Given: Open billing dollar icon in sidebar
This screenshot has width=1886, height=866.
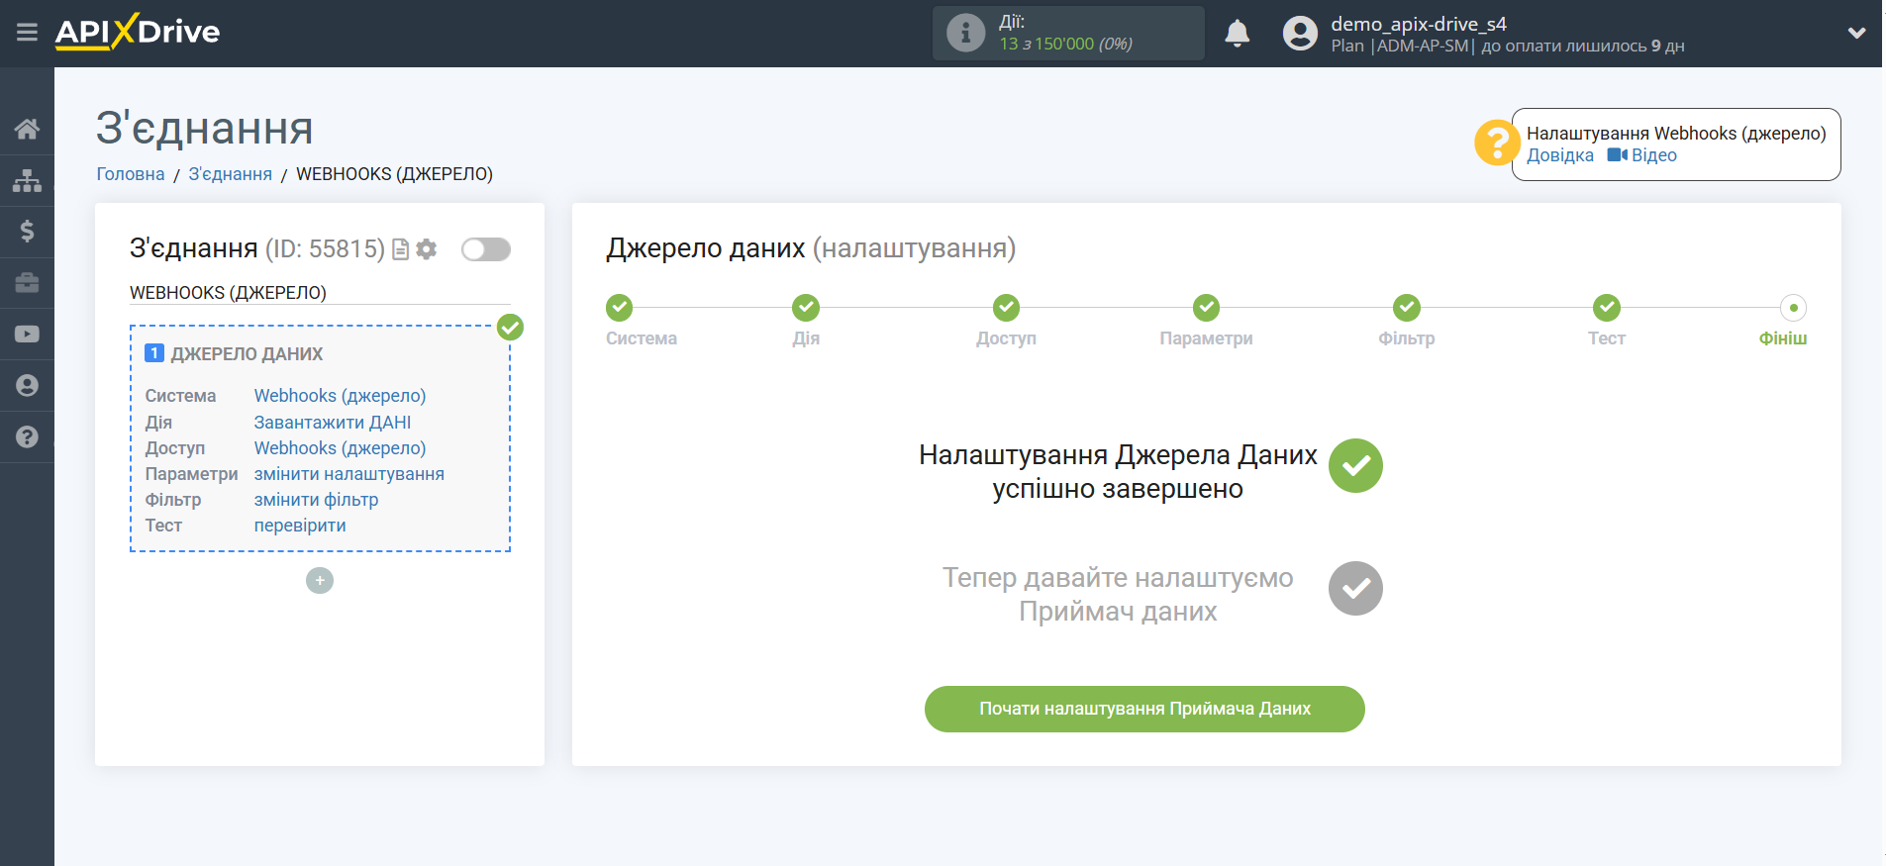Looking at the screenshot, I should tap(27, 232).
